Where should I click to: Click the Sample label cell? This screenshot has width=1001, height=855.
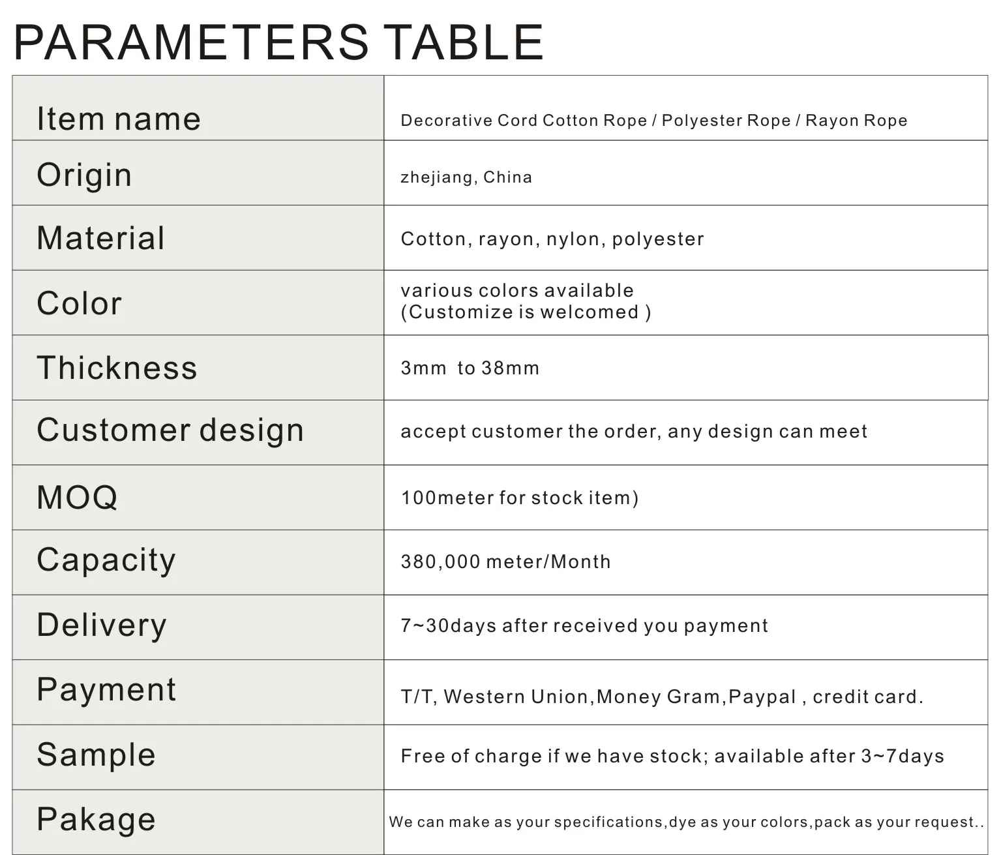(x=96, y=755)
